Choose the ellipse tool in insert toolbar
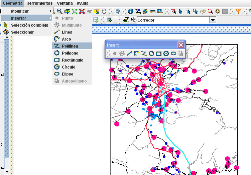Image resolution: width=251 pixels, height=175 pixels. click(173, 53)
